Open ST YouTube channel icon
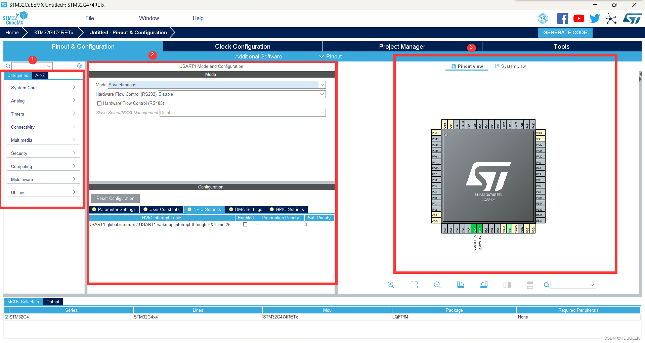 pos(578,18)
